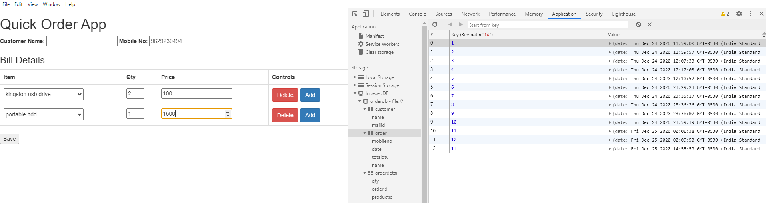This screenshot has height=203, width=766.
Task: Expand the Session Storage tree node
Action: 355,85
